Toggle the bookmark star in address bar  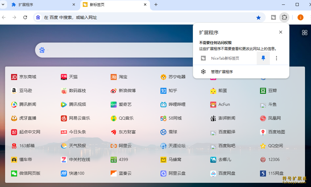(x=258, y=18)
